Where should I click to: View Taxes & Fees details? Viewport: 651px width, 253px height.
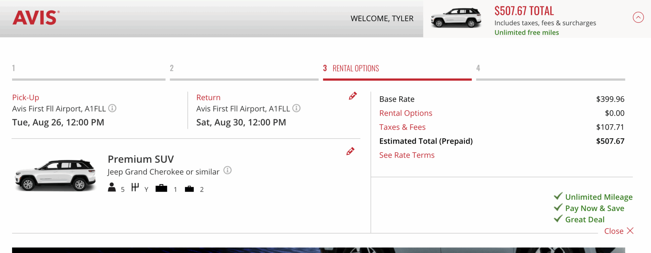point(402,127)
